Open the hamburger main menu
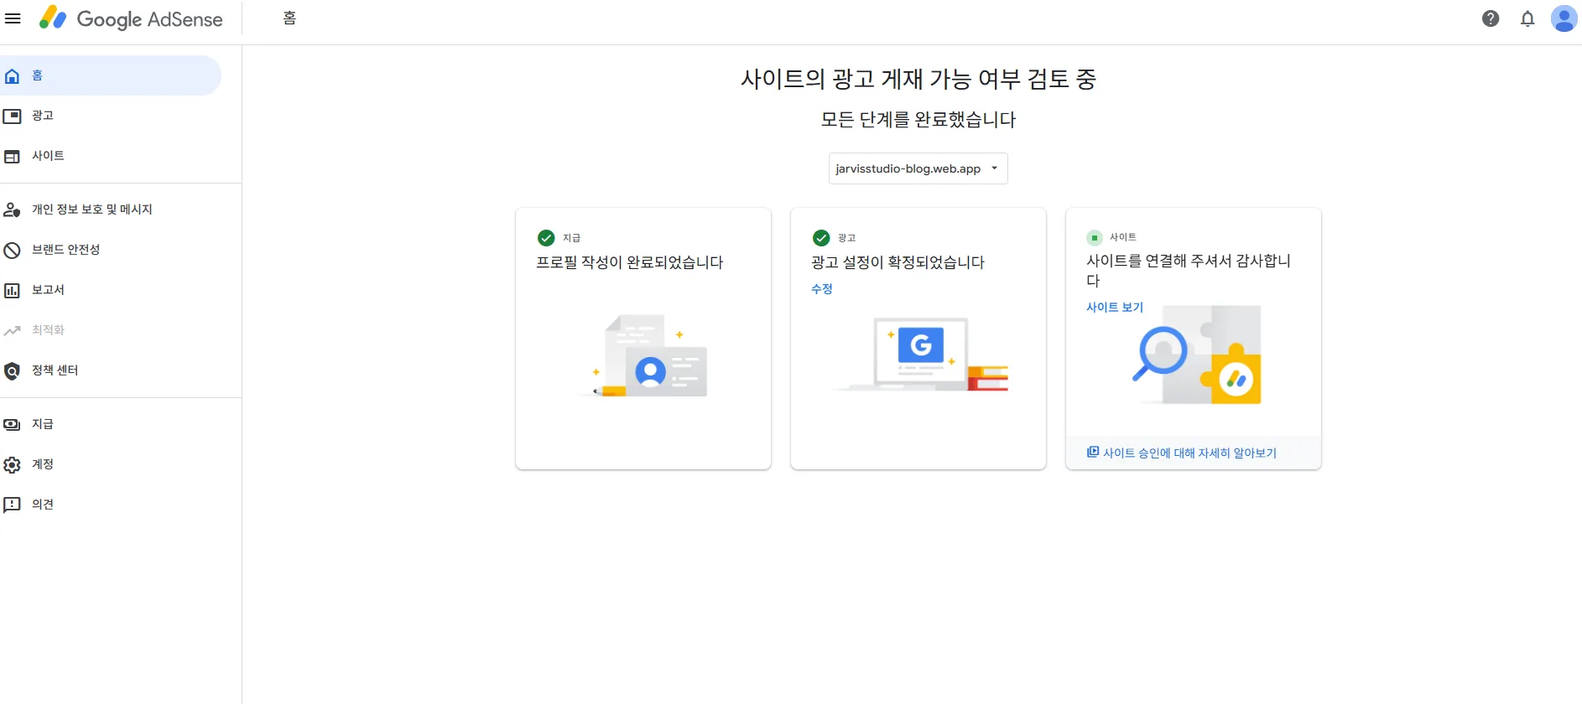Image resolution: width=1582 pixels, height=704 pixels. (x=13, y=18)
